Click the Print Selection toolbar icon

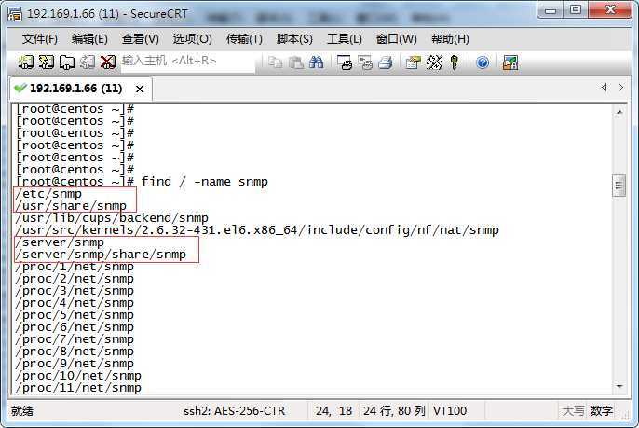365,62
